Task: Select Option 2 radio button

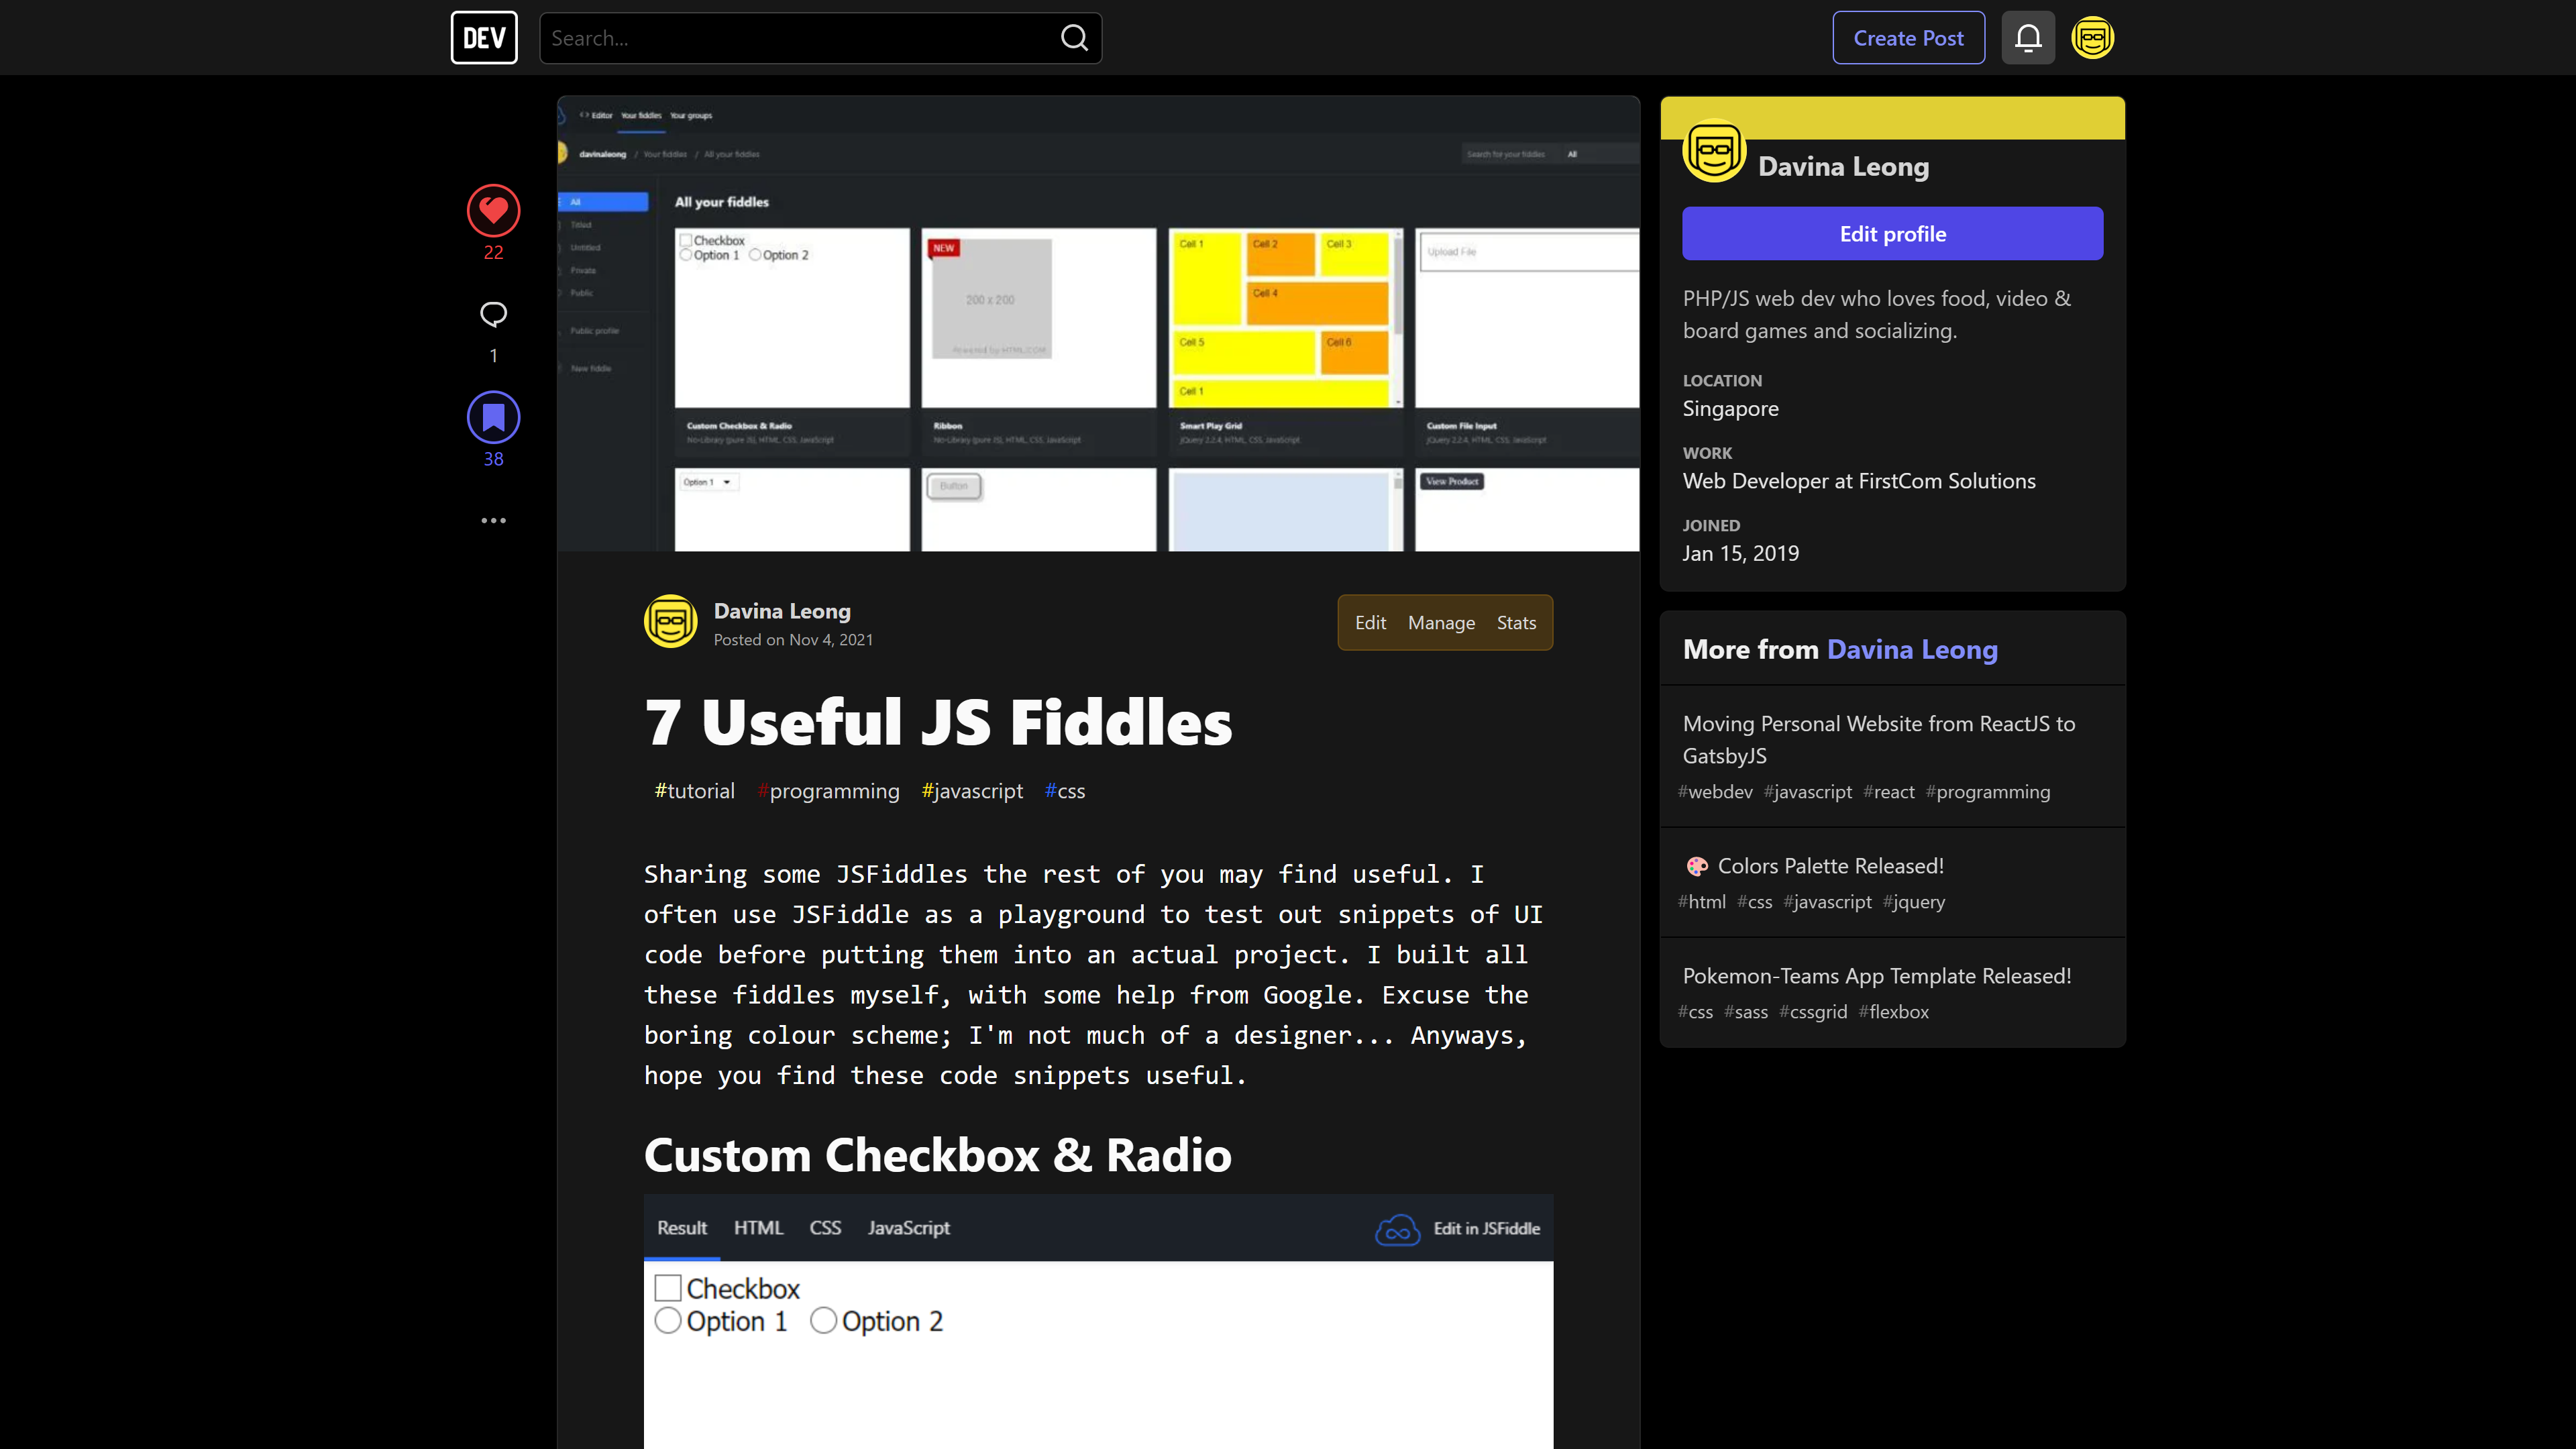Action: [823, 1321]
